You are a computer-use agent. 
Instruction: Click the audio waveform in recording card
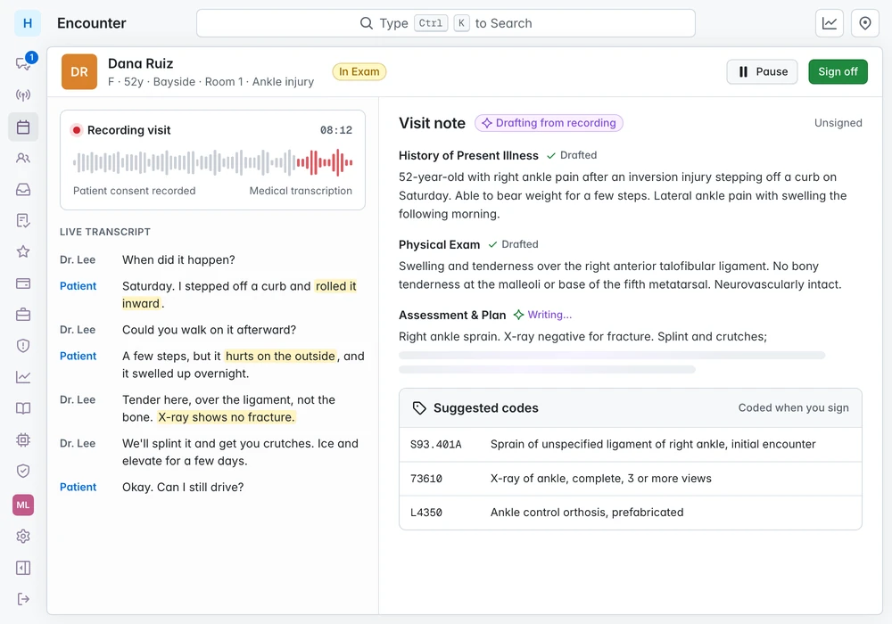[213, 162]
